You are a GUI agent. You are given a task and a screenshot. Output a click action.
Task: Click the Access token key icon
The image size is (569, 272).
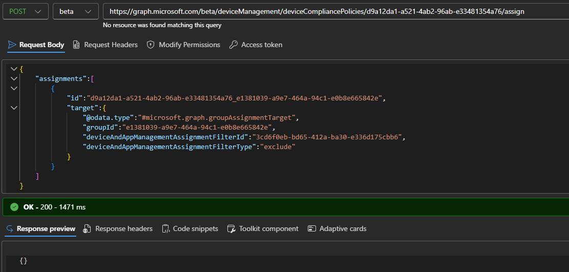234,45
